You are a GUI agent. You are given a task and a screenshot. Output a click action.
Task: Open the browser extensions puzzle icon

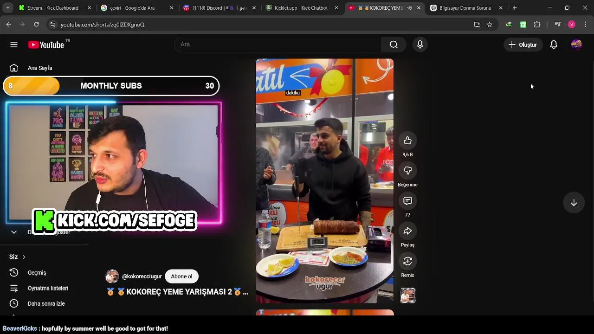pos(537,25)
